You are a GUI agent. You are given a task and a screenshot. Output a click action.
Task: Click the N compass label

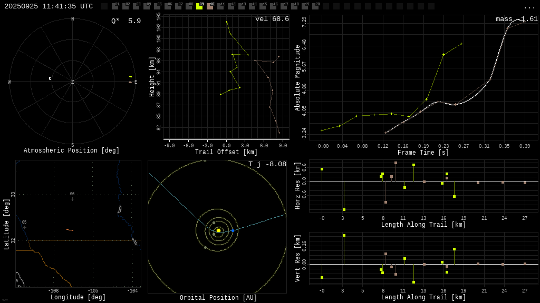coord(72,19)
